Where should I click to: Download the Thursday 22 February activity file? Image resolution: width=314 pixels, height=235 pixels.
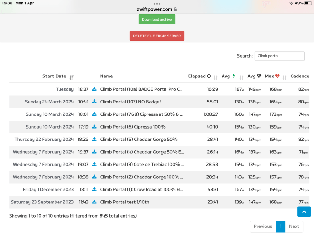pos(94,139)
